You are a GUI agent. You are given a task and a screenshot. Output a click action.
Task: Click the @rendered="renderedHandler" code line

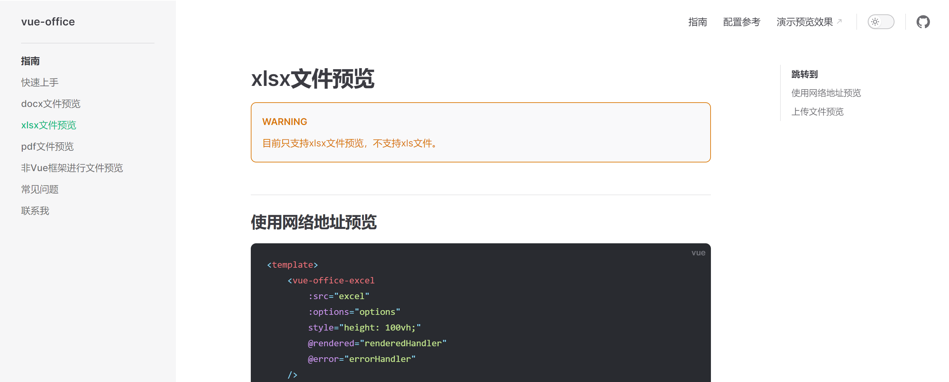pyautogui.click(x=377, y=343)
